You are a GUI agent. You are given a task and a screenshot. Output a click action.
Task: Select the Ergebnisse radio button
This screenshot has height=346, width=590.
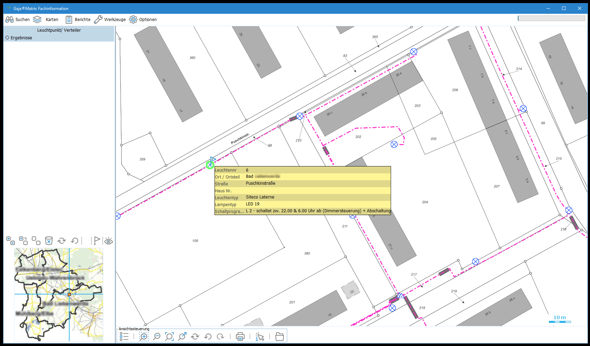(8, 38)
